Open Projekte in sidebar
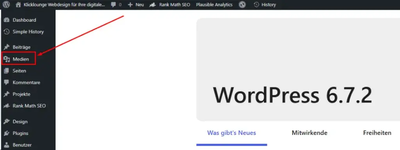Image resolution: width=400 pixels, height=150 pixels. point(21,94)
